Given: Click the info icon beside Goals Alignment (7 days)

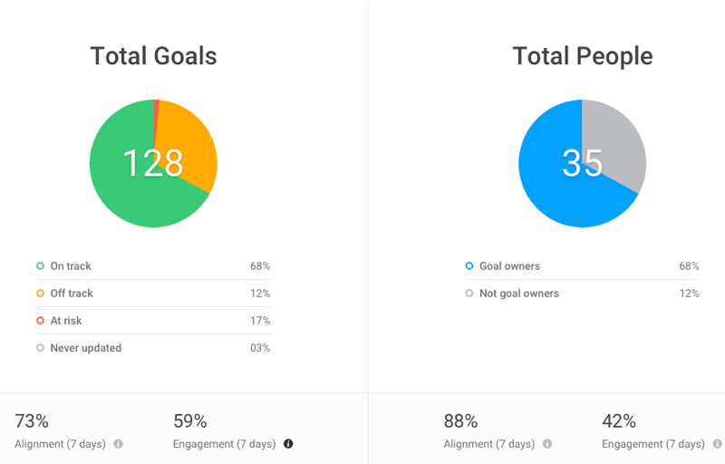Looking at the screenshot, I should 119,444.
